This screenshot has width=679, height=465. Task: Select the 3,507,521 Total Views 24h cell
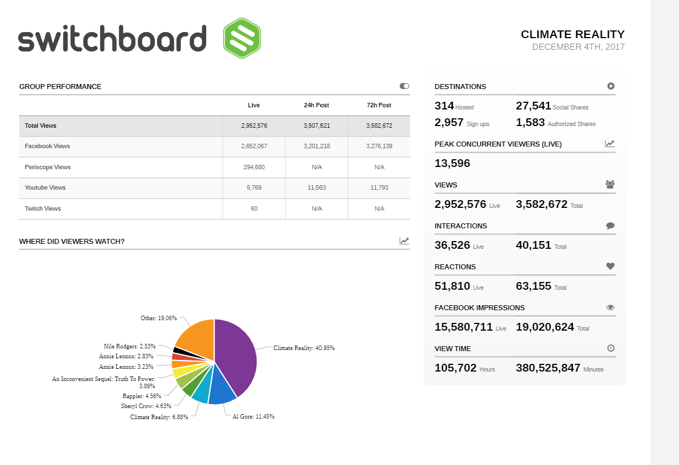click(317, 126)
